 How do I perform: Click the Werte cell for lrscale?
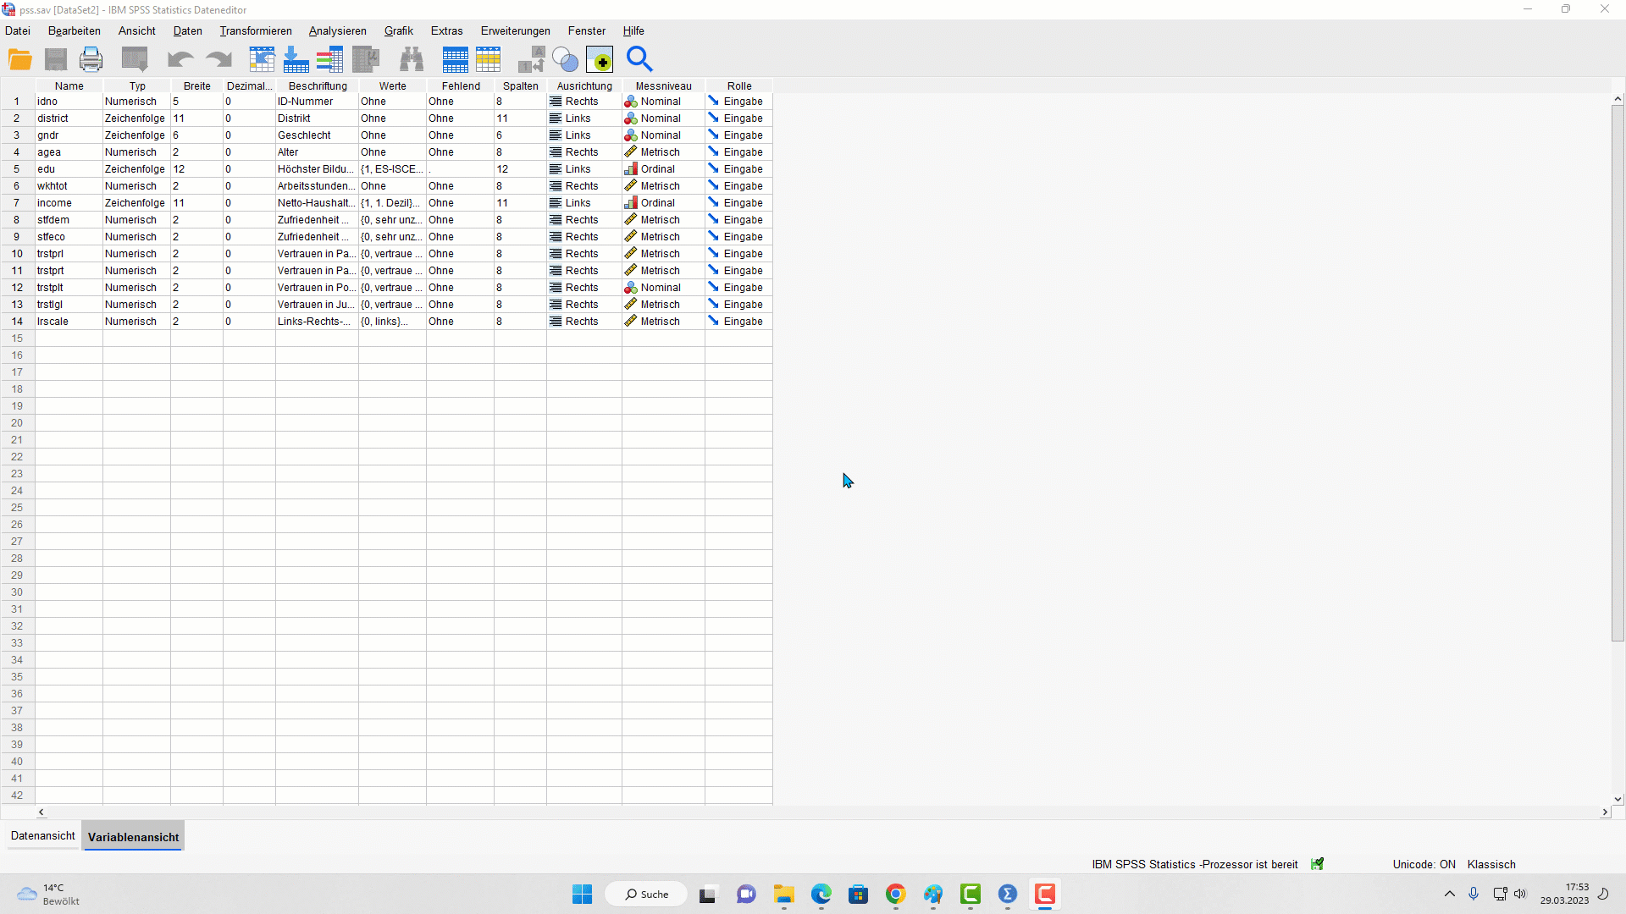392,322
